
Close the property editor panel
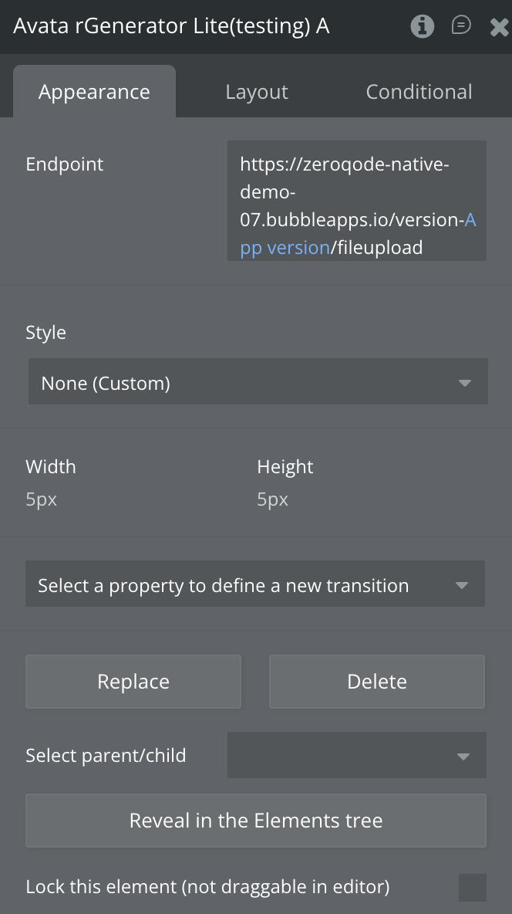tap(498, 27)
